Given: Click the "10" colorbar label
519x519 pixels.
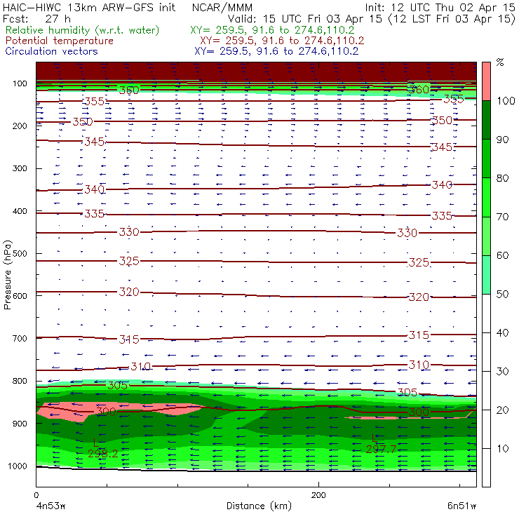Looking at the screenshot, I should [x=502, y=449].
